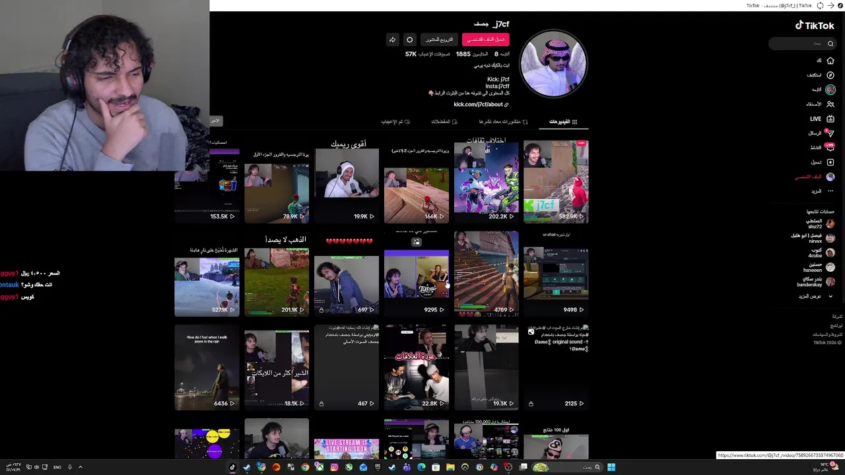Open the Activity notifications icon with 99+ badge
Viewport: 845px width, 475px height.
[x=830, y=148]
